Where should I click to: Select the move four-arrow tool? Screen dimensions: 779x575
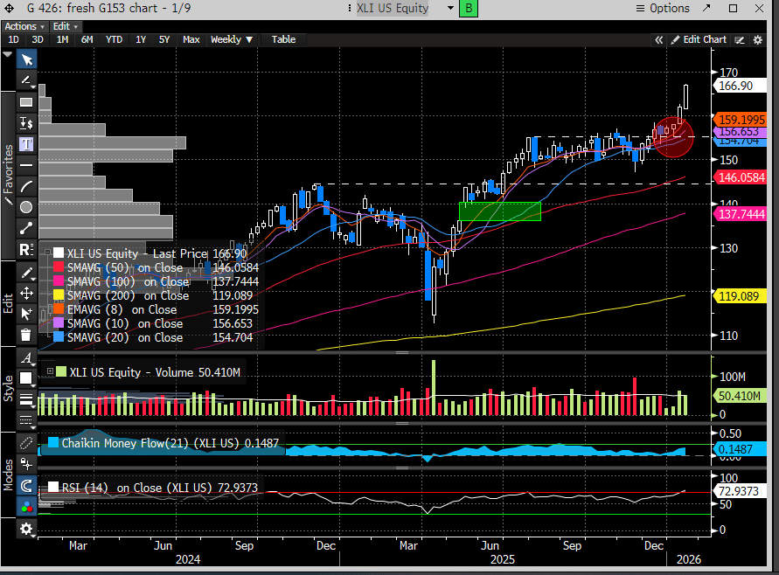[x=26, y=293]
